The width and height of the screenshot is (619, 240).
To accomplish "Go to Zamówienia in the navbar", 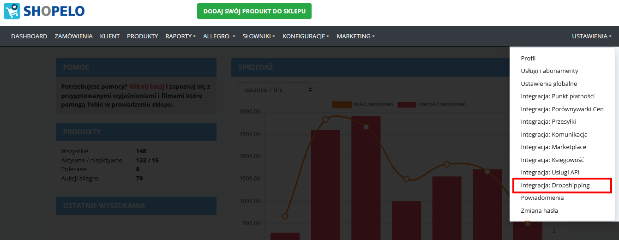I will [x=73, y=36].
